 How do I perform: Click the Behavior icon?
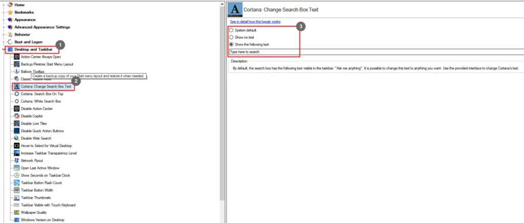[x=10, y=34]
